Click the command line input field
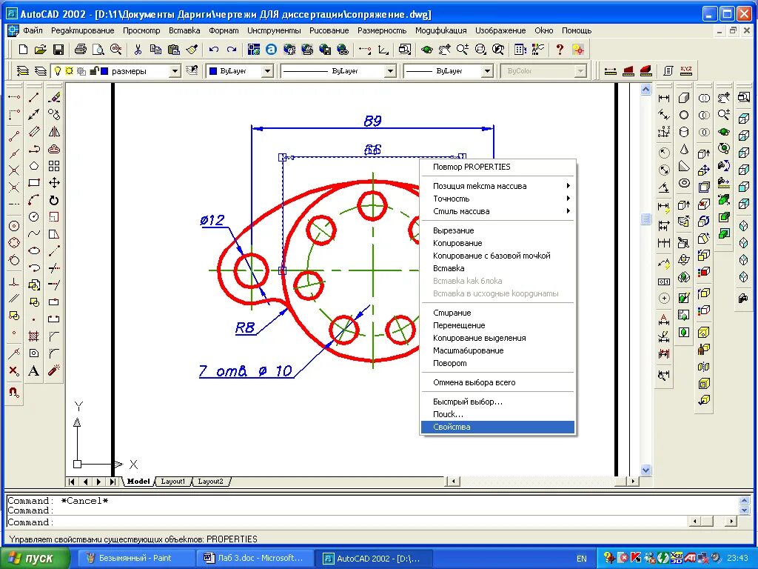758x569 pixels. [346, 522]
